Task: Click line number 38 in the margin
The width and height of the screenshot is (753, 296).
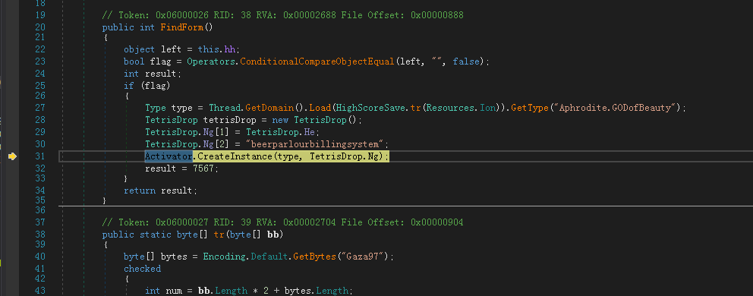Action: point(40,235)
